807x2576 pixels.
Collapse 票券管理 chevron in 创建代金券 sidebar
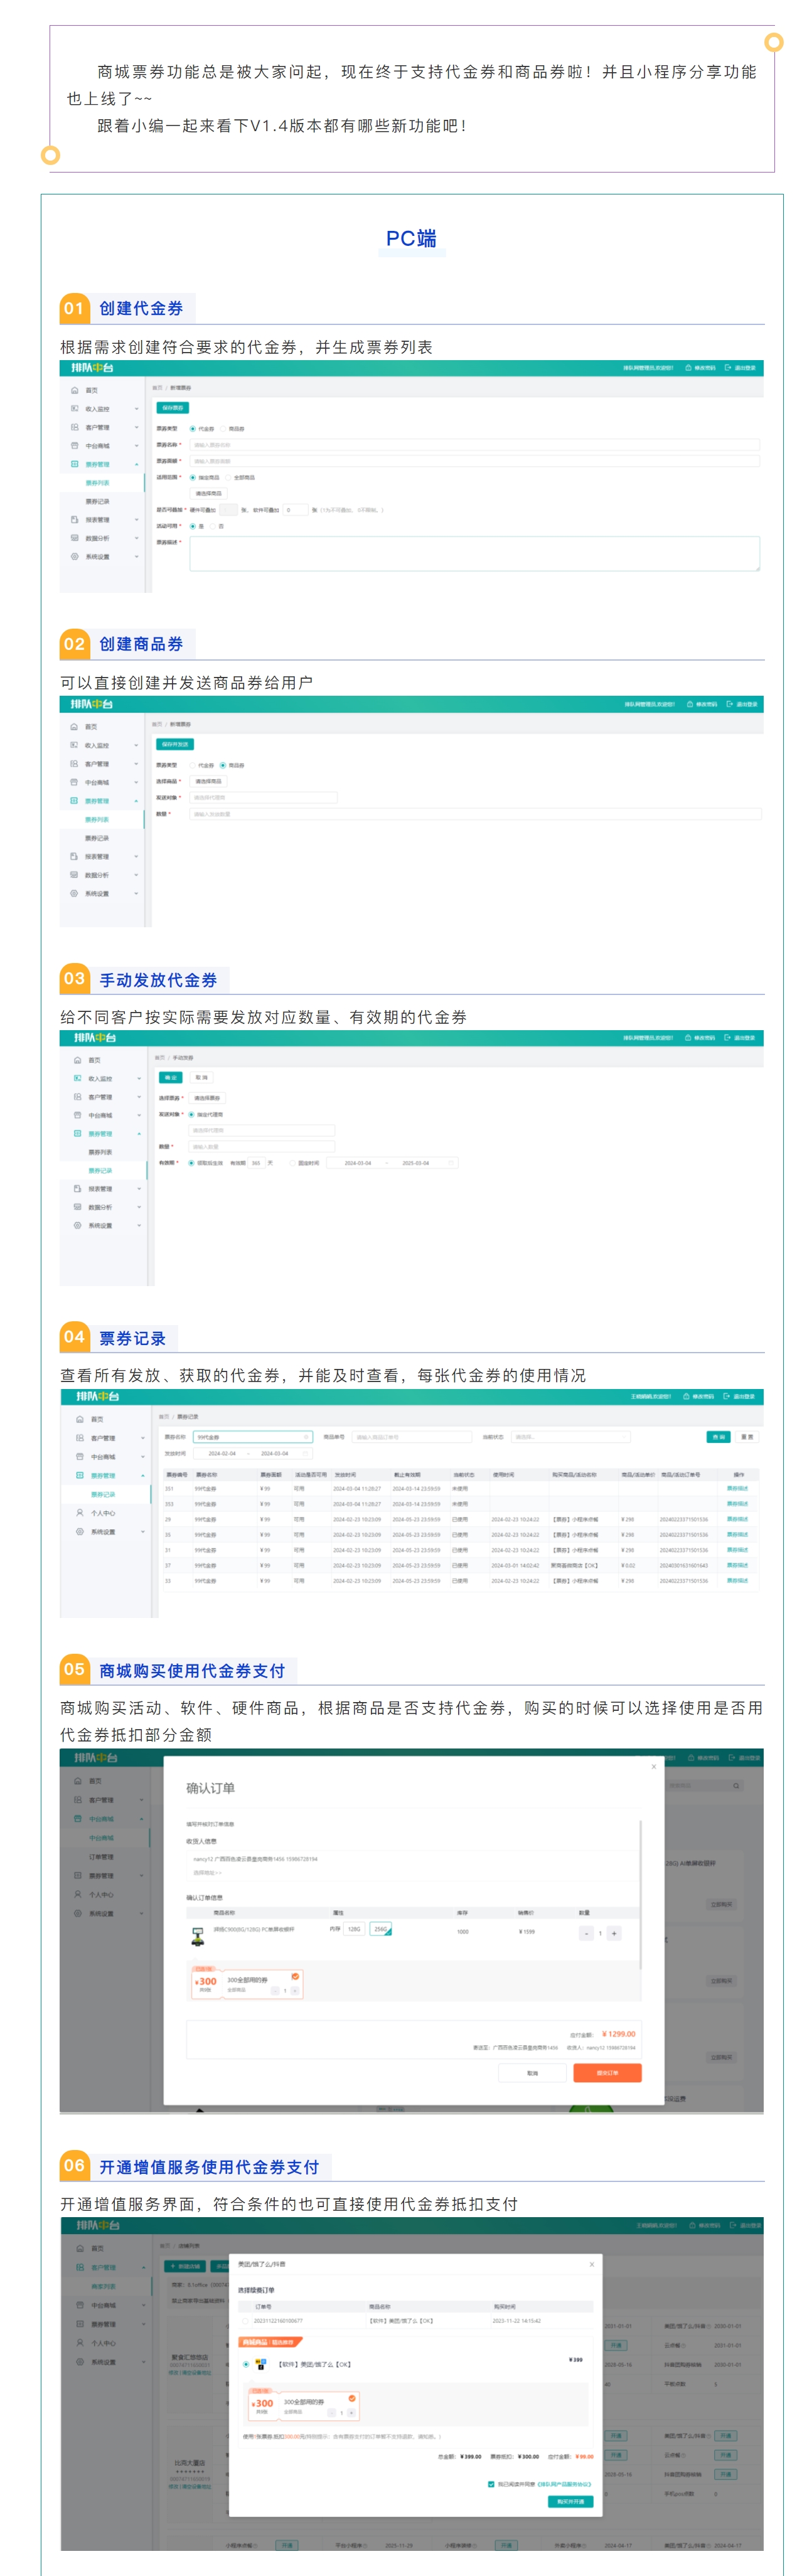pyautogui.click(x=137, y=464)
